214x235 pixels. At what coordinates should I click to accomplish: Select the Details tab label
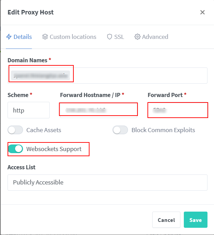pyautogui.click(x=23, y=37)
